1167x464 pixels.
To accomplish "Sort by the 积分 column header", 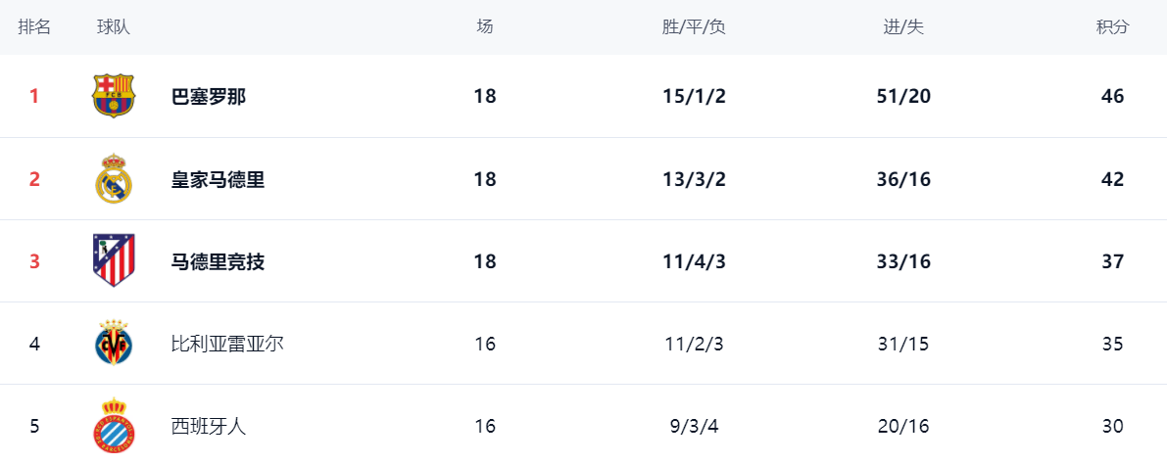I will coord(1112,27).
